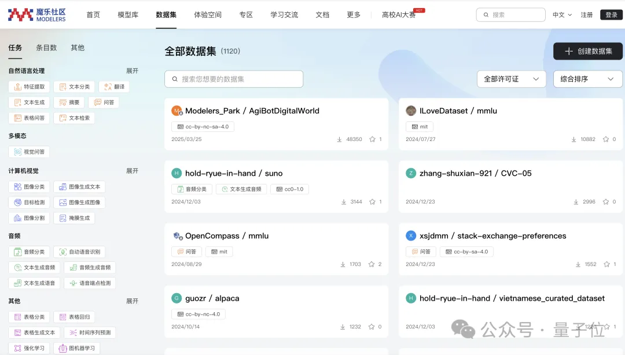Click the 创建数据集 button
Image resolution: width=625 pixels, height=355 pixels.
pyautogui.click(x=587, y=51)
